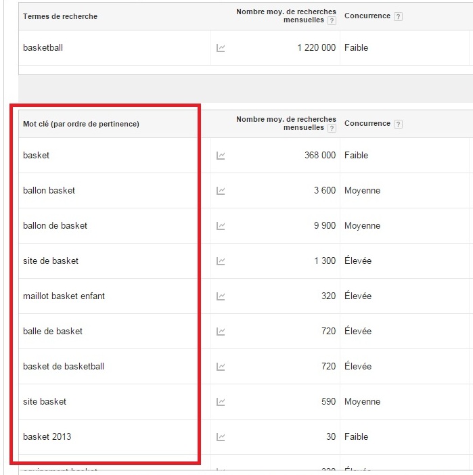View trend chart for ballon de basket
Screen dimensions: 473x475
click(x=221, y=226)
